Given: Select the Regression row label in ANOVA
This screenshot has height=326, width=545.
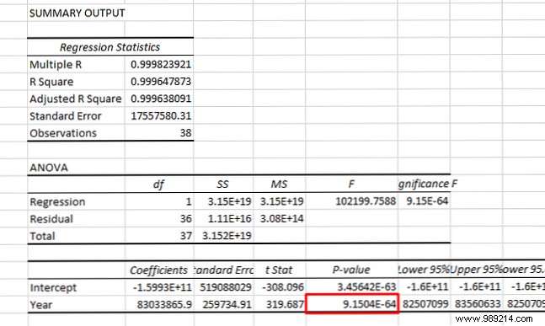Looking at the screenshot, I should pos(57,202).
